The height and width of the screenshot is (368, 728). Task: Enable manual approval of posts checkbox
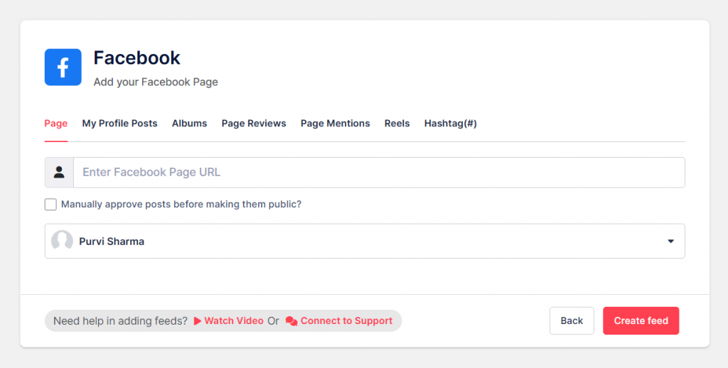tap(50, 205)
